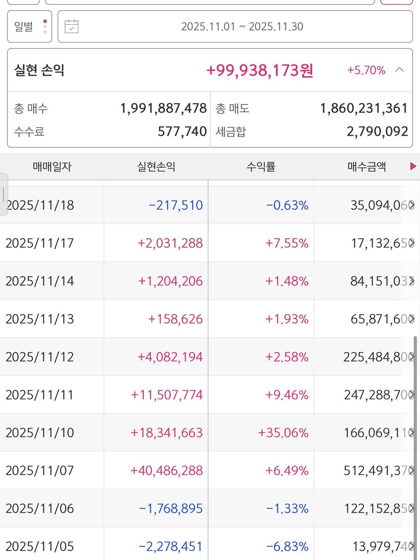Collapse the 실현 손익 summary panel

pyautogui.click(x=399, y=70)
